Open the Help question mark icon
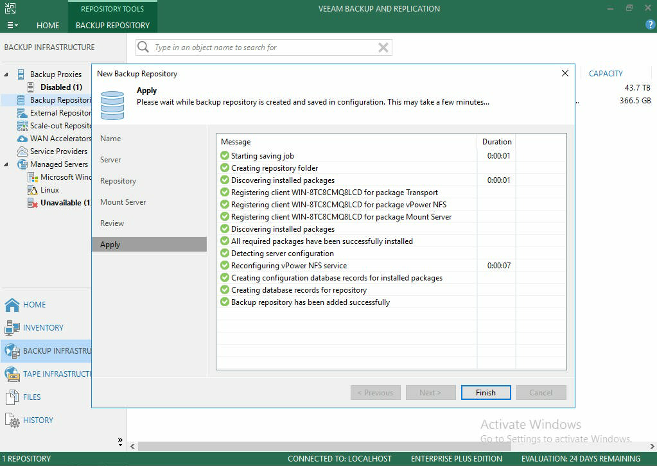The image size is (657, 466). [650, 24]
